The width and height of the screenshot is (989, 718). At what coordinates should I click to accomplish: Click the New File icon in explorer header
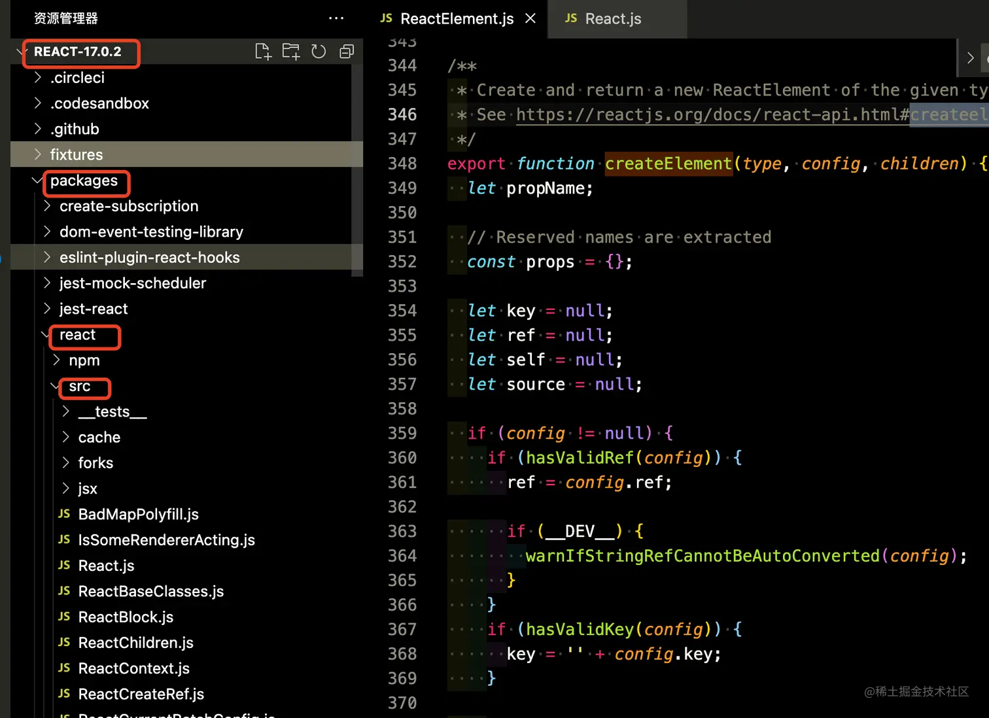[263, 52]
